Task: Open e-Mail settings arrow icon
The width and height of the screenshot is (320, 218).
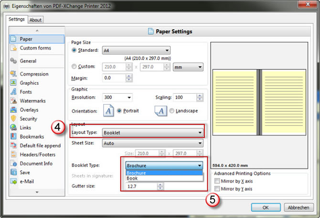Action: (x=13, y=182)
